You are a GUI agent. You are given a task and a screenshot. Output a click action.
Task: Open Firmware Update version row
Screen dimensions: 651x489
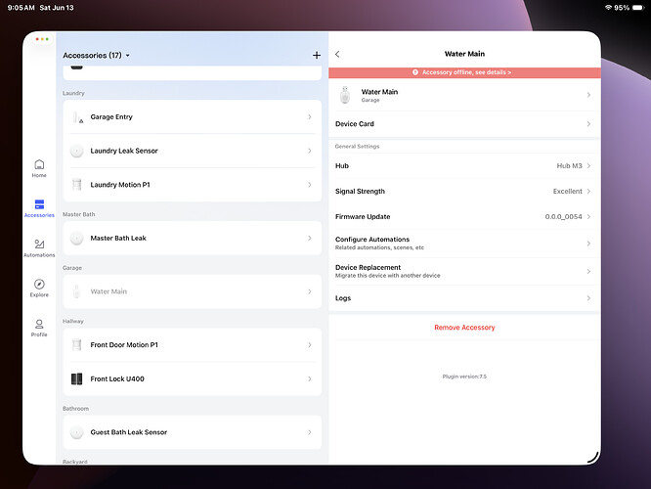coord(464,216)
